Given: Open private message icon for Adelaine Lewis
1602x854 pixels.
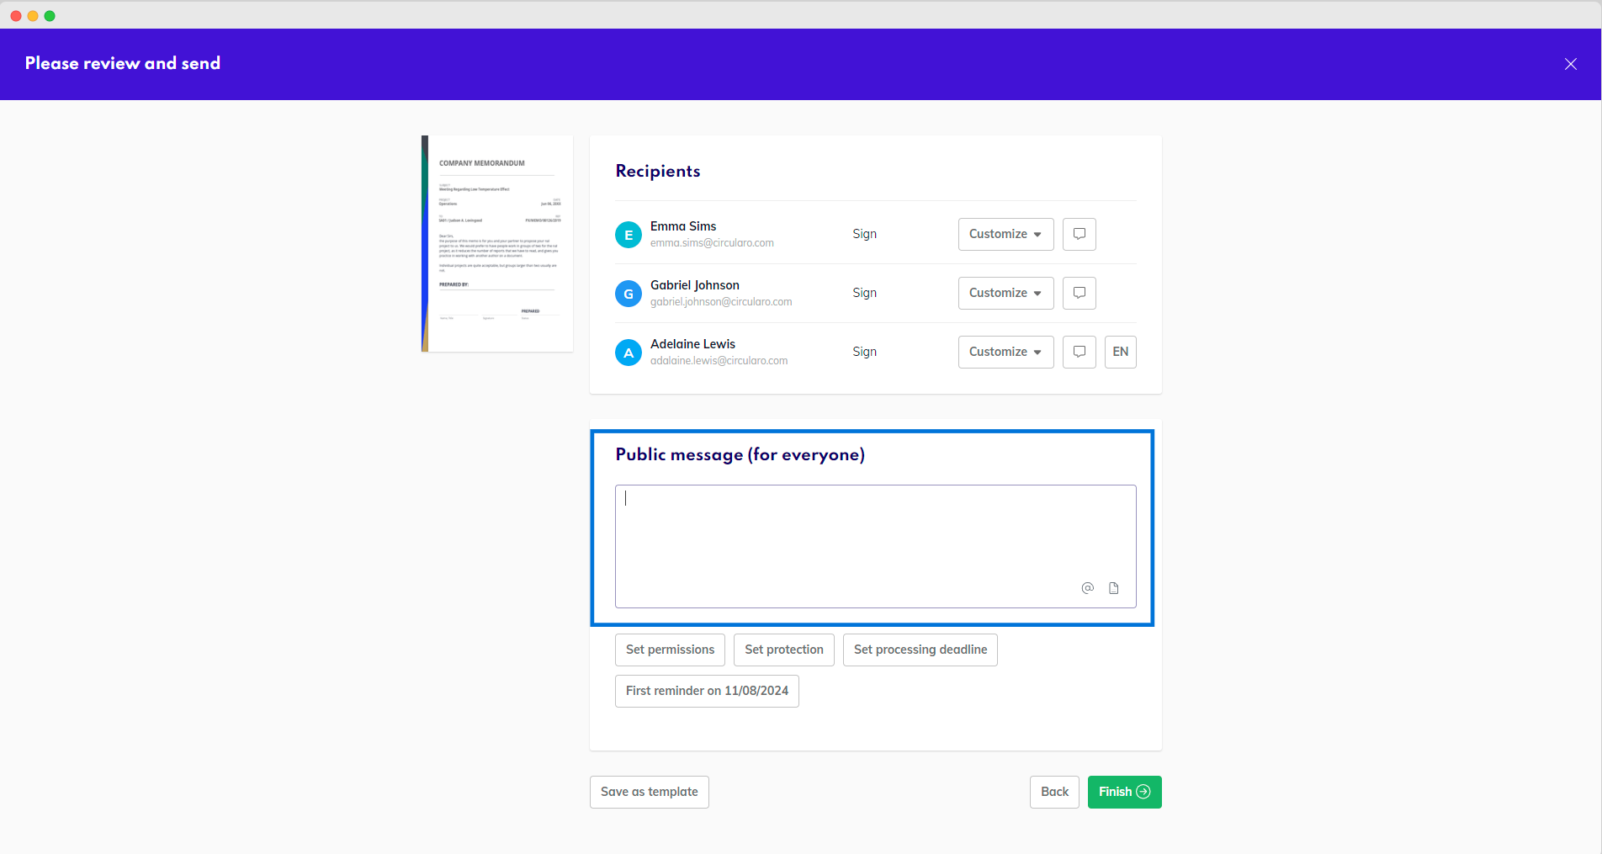Looking at the screenshot, I should tap(1079, 352).
